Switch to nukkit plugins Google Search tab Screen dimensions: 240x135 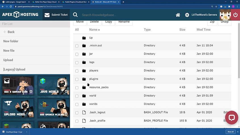tap(15, 2)
